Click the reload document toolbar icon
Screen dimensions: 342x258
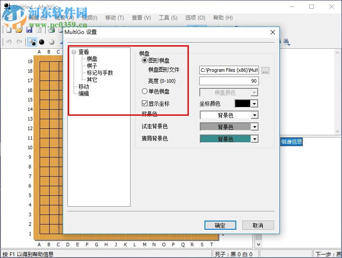click(39, 30)
